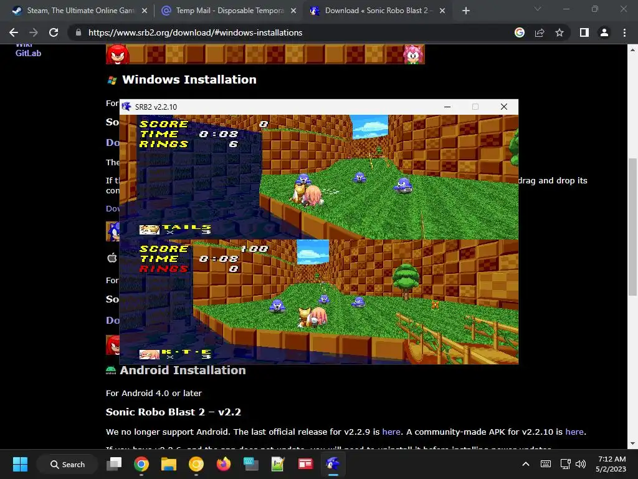The image size is (638, 479).
Task: Go back to the previous browser page
Action: click(14, 32)
